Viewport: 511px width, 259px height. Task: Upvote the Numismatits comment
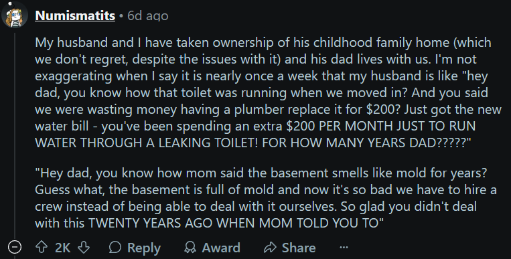pos(42,247)
